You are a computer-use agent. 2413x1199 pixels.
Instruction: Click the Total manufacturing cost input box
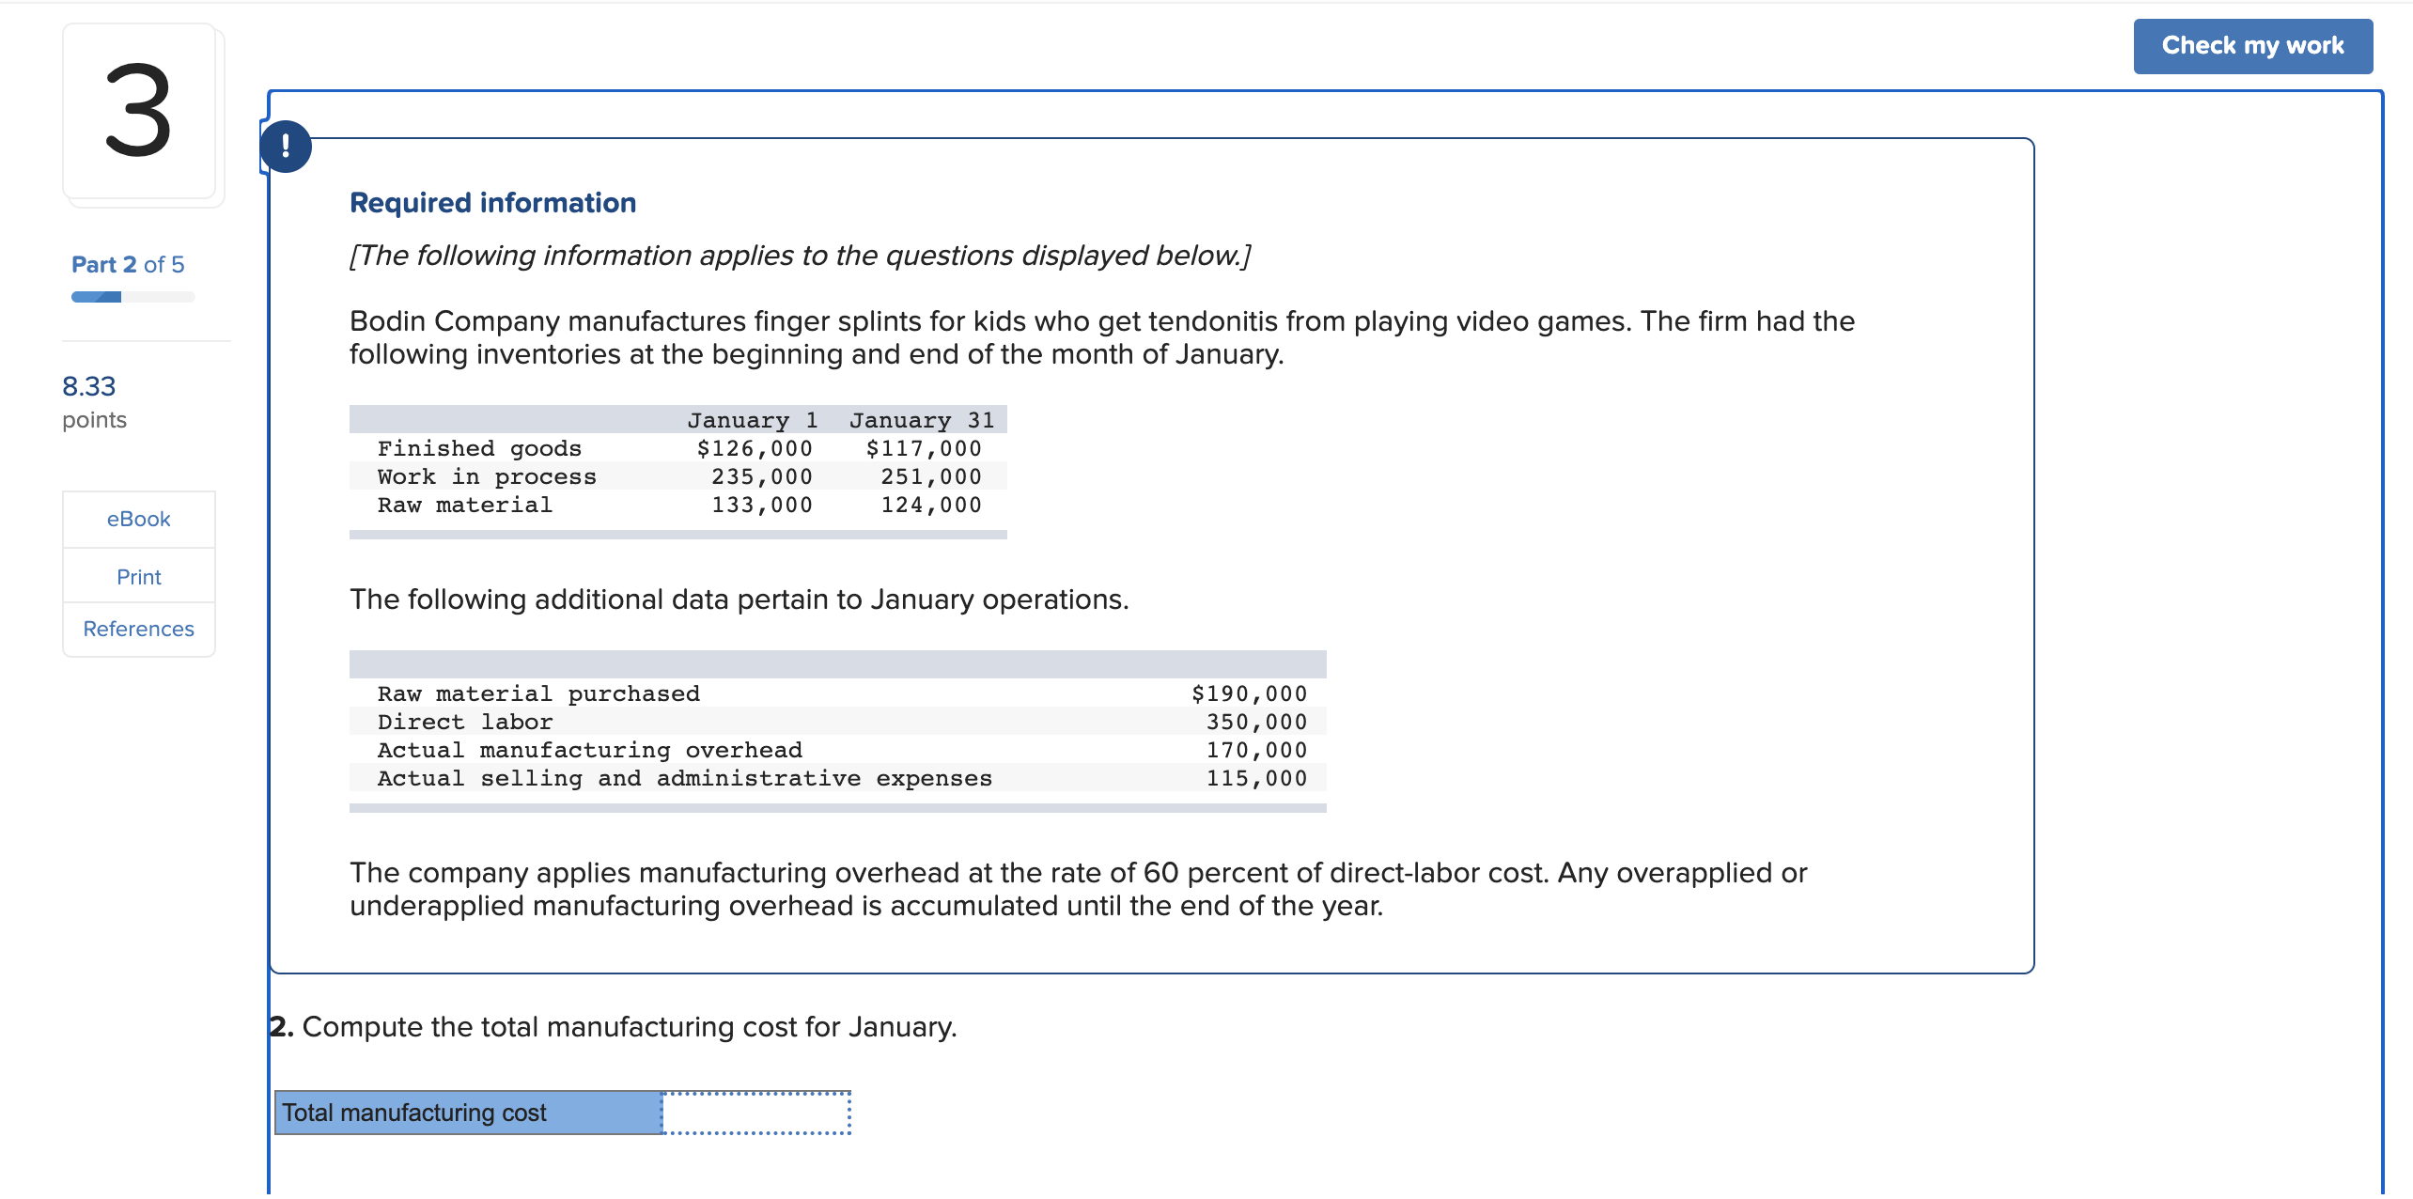click(756, 1113)
